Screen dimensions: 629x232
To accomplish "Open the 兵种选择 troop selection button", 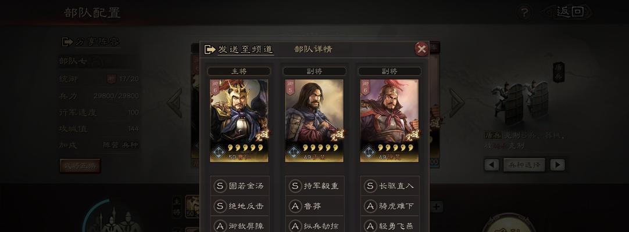I will point(524,165).
